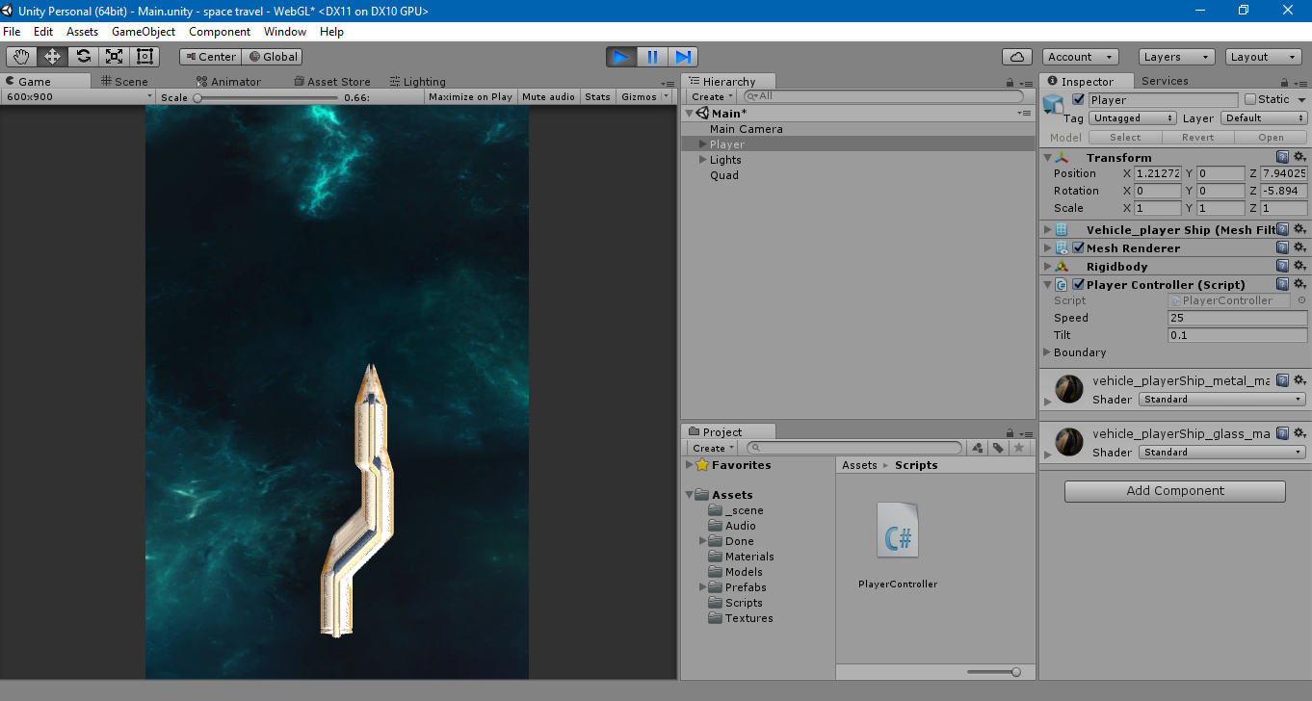1312x701 pixels.
Task: Toggle Mute audio
Action: 548,96
